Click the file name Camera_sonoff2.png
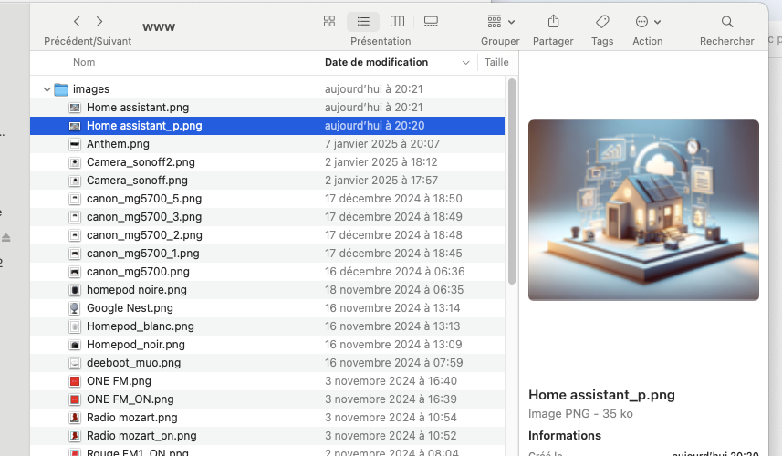Screen dimensions: 782x456 click(x=141, y=162)
